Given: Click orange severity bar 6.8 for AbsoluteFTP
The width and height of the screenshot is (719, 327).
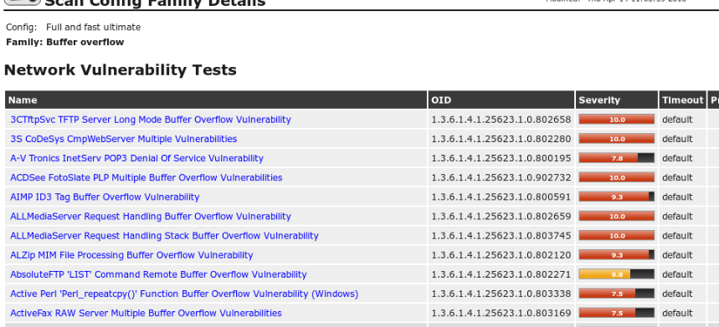Looking at the screenshot, I should click(617, 274).
